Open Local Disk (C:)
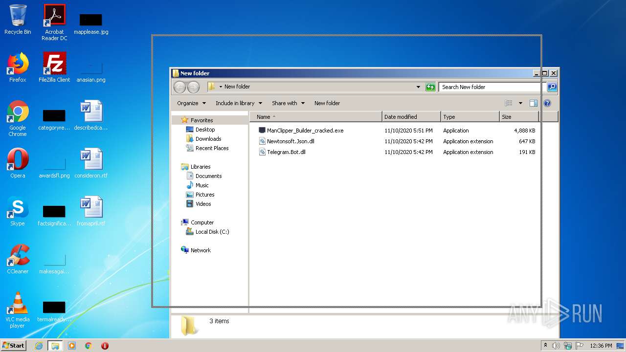Viewport: 626px width, 352px height. click(208, 232)
